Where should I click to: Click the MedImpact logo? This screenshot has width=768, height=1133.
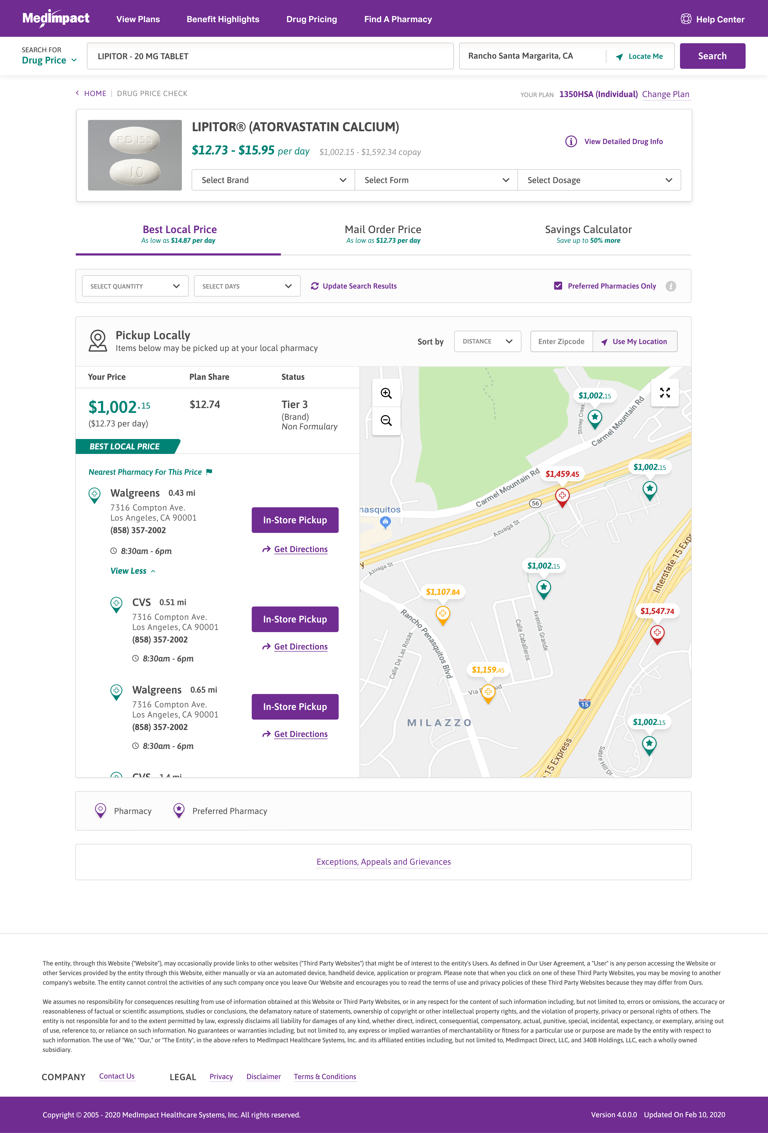[x=56, y=18]
